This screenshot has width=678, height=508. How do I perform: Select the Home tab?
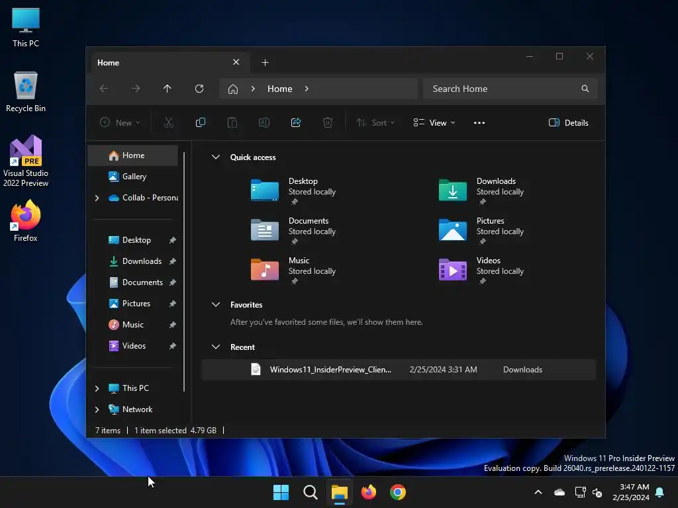(169, 63)
